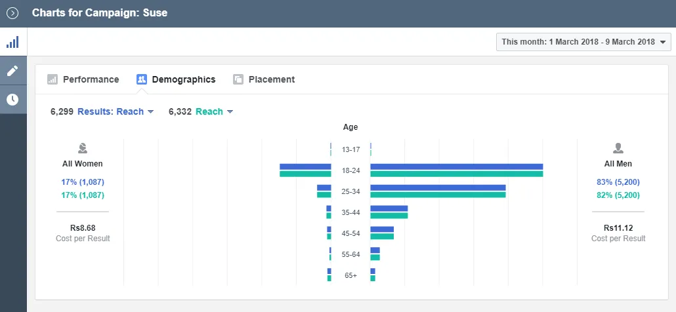Image resolution: width=676 pixels, height=312 pixels.
Task: Click the 45-54 age label
Action: [350, 233]
